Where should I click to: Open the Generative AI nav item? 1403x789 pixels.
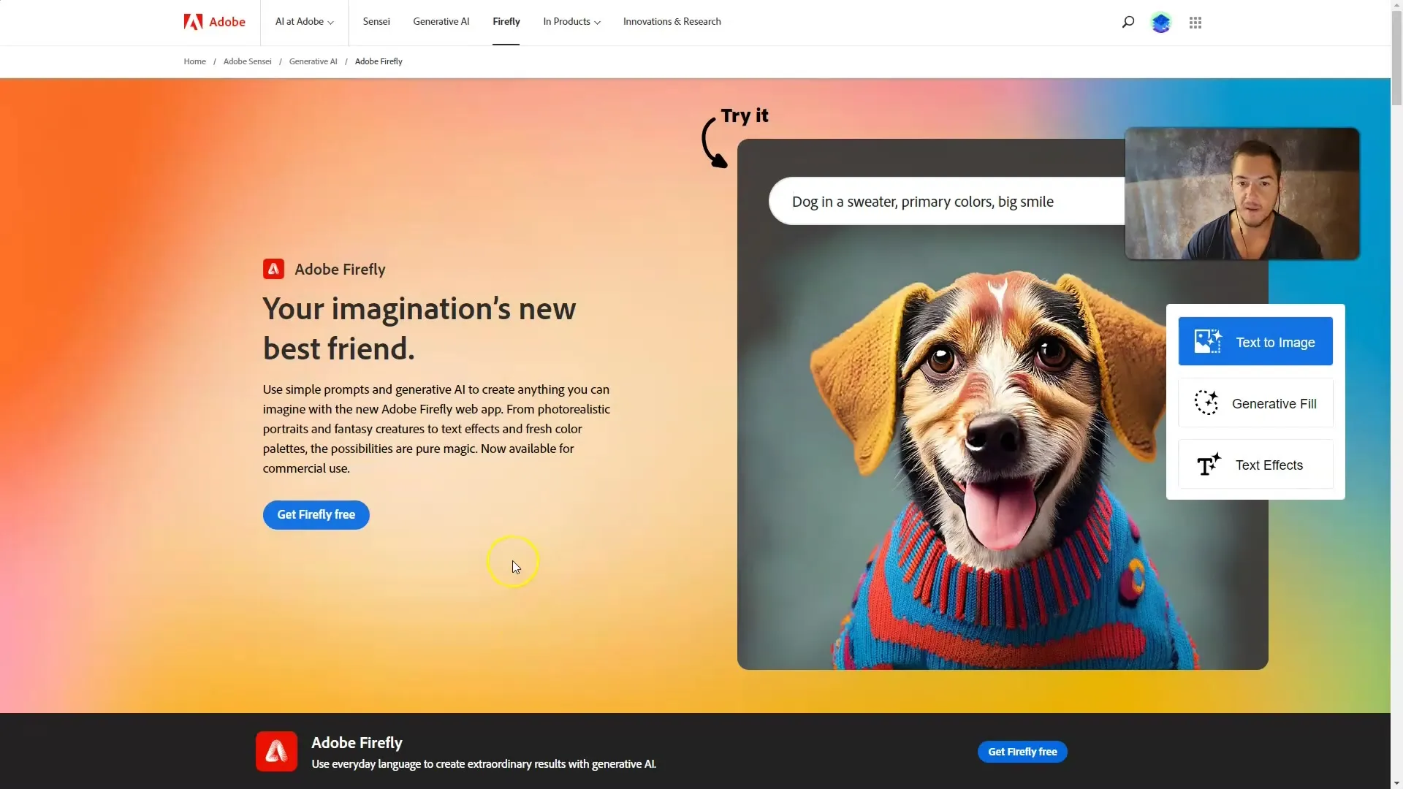(441, 22)
